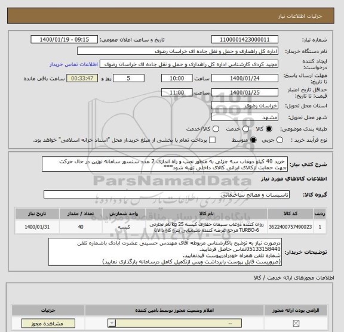Click the تاریخ نیاز column header
Image resolution: width=344 pixels, height=332 pixels.
[x=37, y=214]
